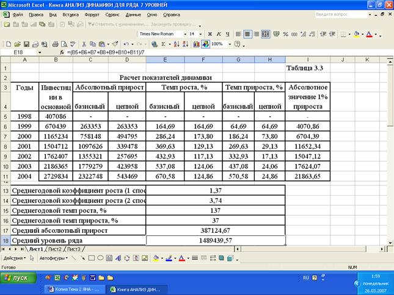Open the Формат menu

coord(92,15)
